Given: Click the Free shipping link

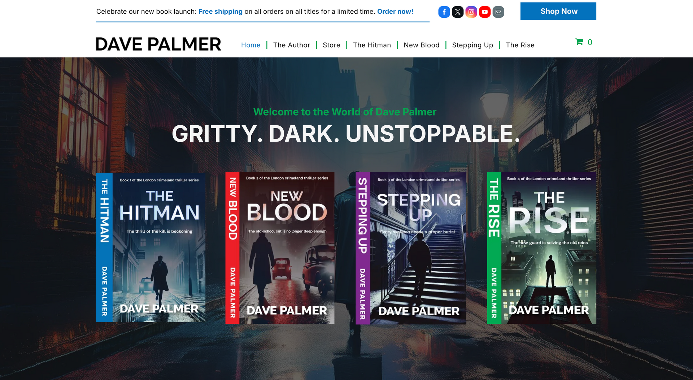Looking at the screenshot, I should coord(220,12).
